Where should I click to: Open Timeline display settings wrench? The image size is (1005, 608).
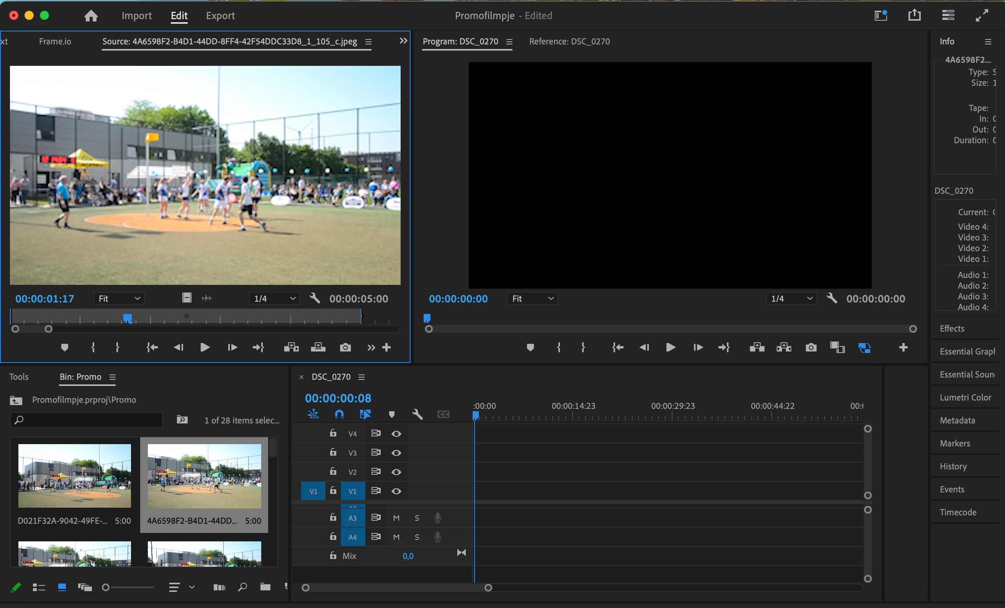coord(417,415)
